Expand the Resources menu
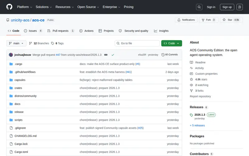Screen dimensions: 249x156 [65, 7]
